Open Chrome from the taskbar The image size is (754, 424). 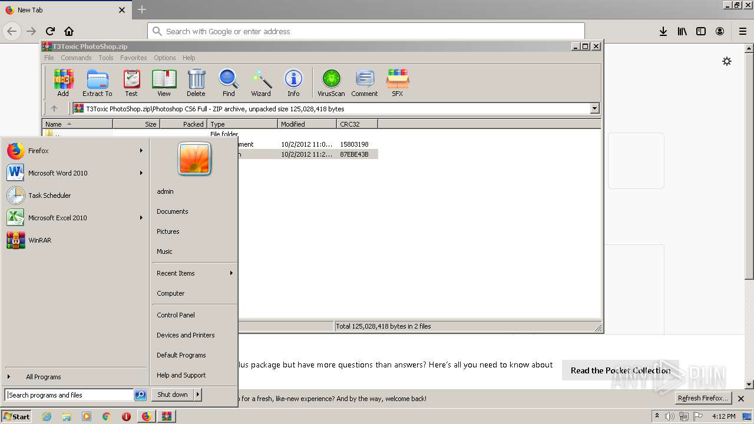coord(107,416)
